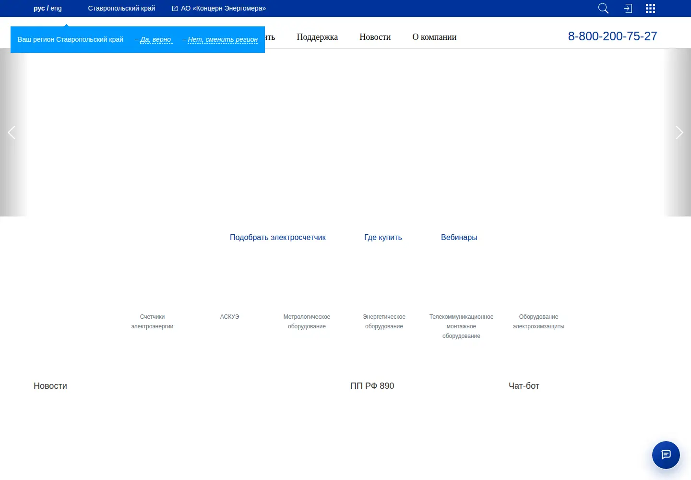Click ПП РФ 890 heading
Viewport: 691px width, 480px height.
[x=372, y=386]
